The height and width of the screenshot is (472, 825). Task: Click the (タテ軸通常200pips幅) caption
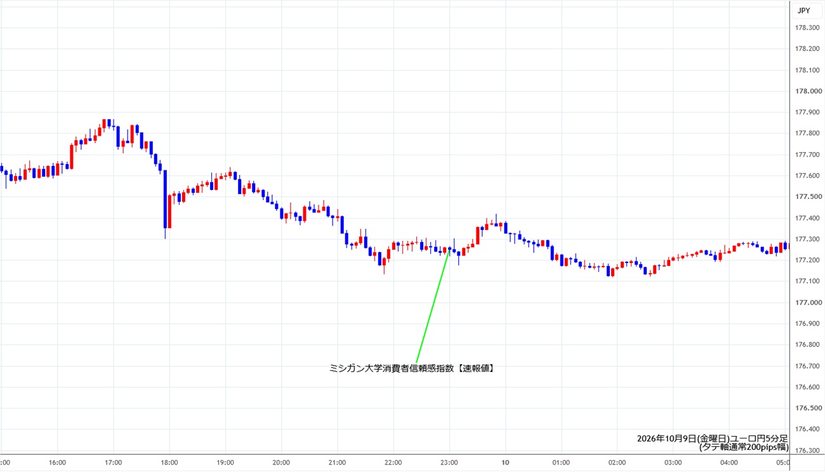(x=743, y=447)
